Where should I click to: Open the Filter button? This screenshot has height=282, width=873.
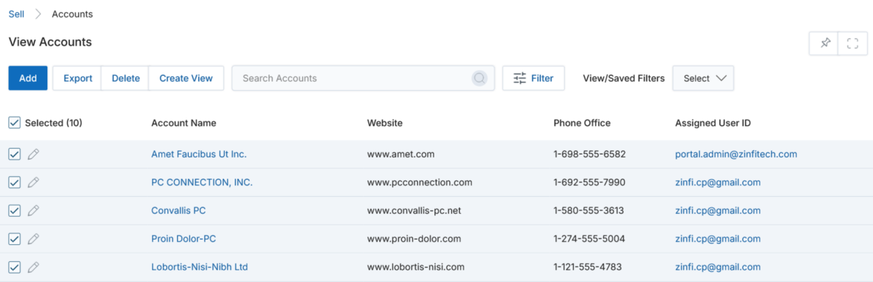[533, 78]
